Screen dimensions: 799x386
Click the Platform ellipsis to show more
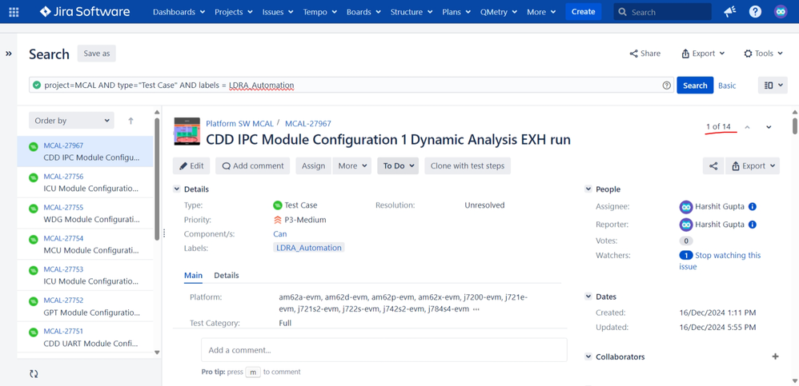(x=476, y=309)
